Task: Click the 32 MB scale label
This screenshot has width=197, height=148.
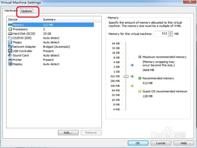Action: tap(116, 95)
